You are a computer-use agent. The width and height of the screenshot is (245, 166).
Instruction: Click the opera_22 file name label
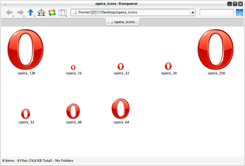tap(121, 73)
